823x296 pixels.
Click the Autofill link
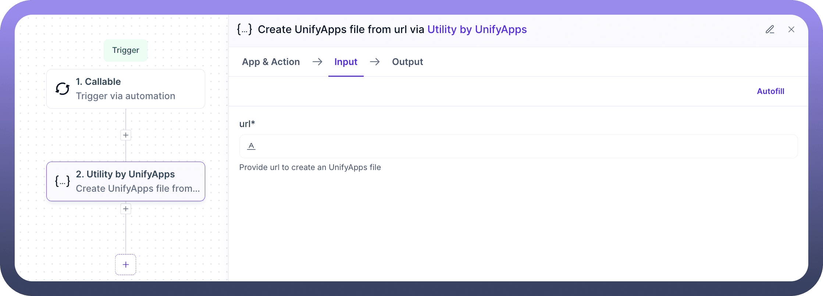(770, 91)
